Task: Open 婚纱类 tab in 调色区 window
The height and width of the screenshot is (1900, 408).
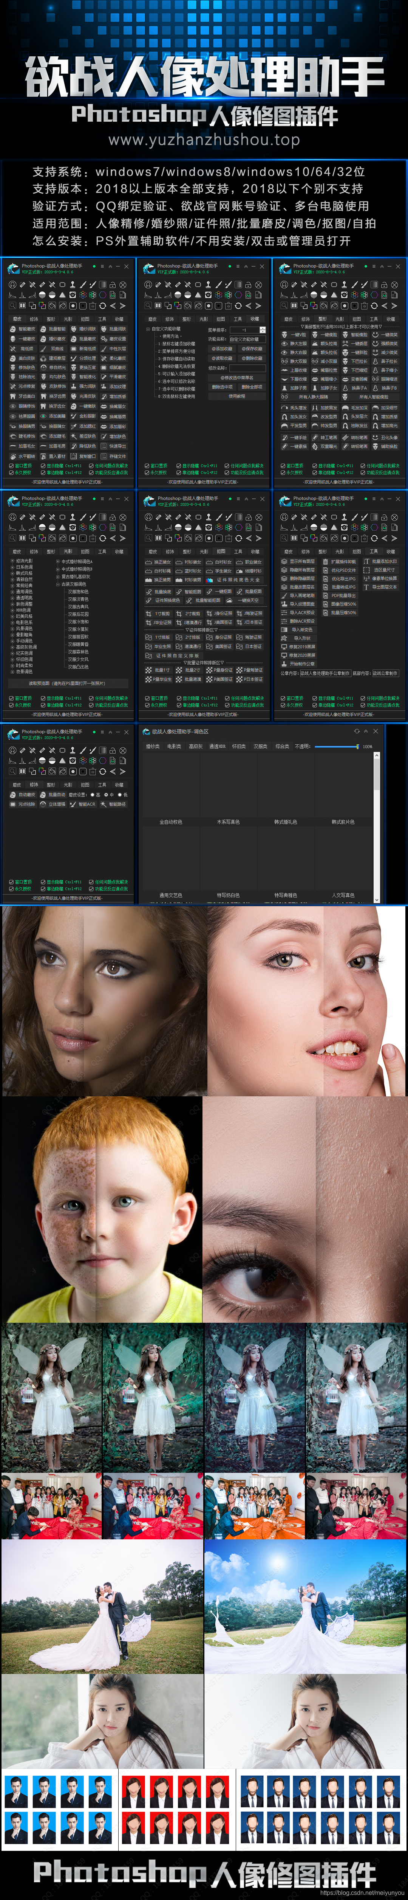Action: [153, 746]
